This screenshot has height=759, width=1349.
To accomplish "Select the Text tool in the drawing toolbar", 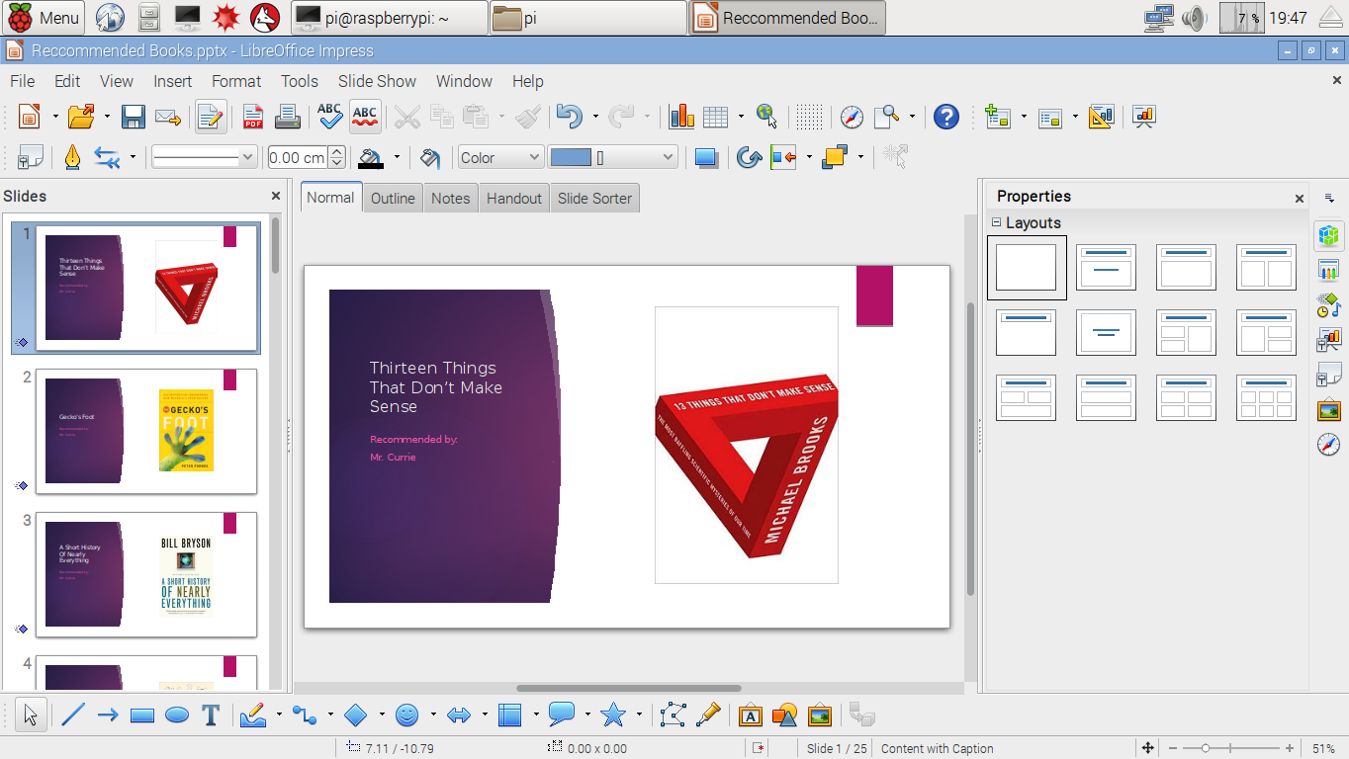I will coord(210,716).
